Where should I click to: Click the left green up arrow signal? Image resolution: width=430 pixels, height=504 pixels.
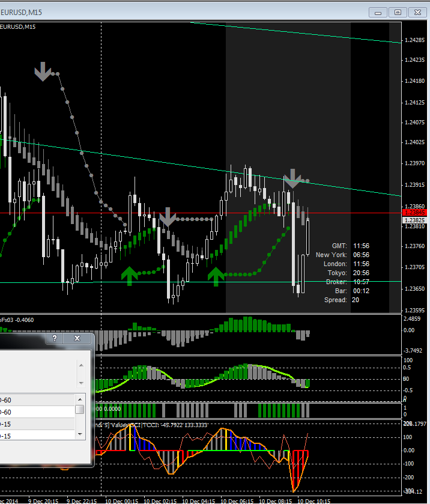click(129, 275)
